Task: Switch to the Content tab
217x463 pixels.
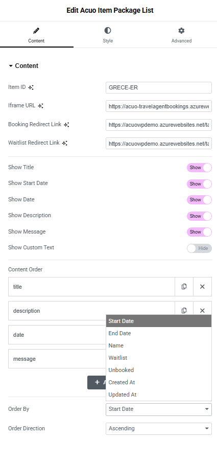Action: click(x=36, y=35)
